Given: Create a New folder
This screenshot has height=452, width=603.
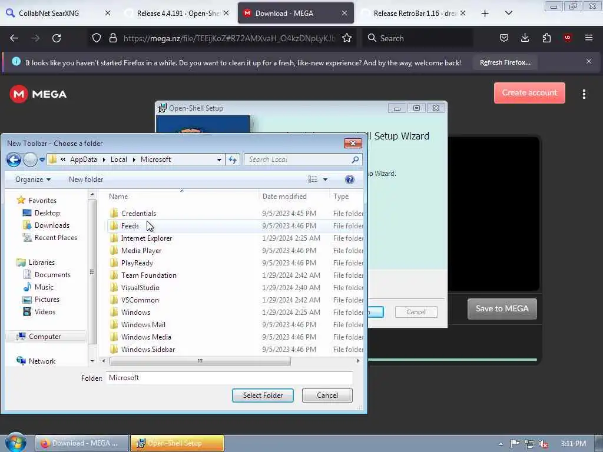Looking at the screenshot, I should [x=86, y=180].
